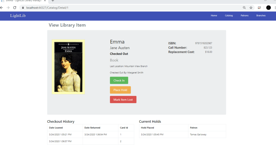Go to Catalog in the navbar
This screenshot has width=276, height=145.
(229, 16)
